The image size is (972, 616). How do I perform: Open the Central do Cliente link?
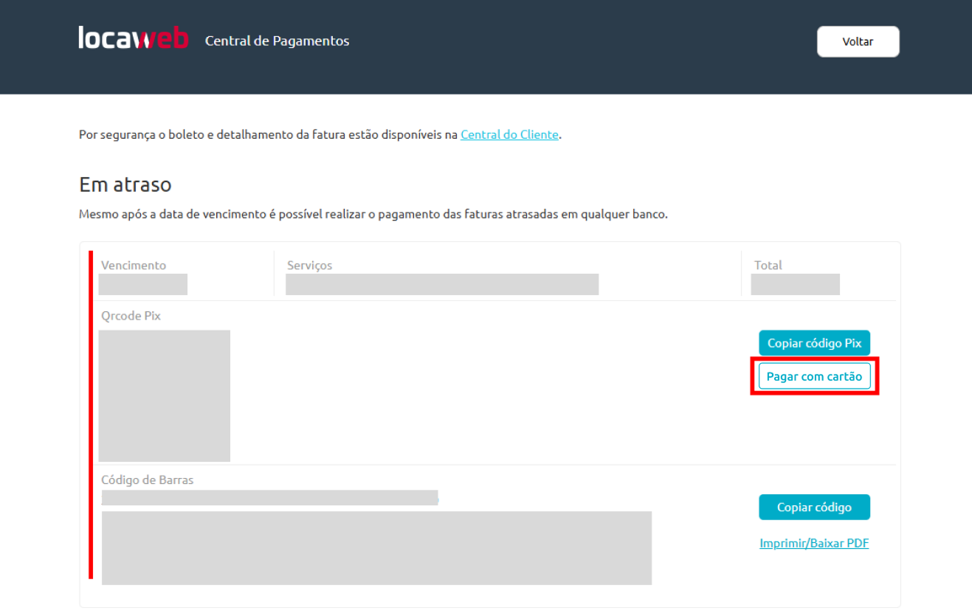coord(509,135)
